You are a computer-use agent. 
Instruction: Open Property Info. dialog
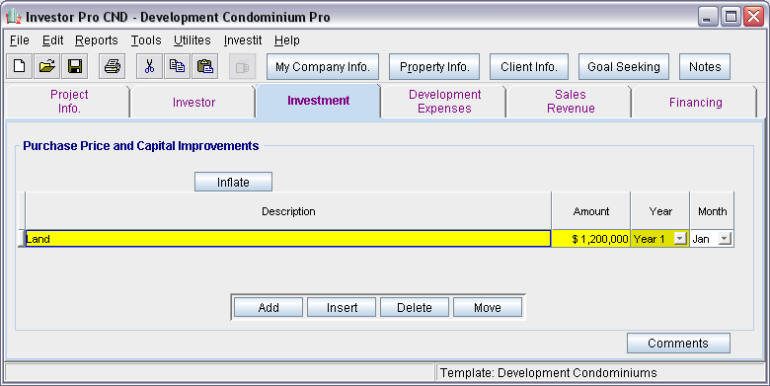(x=434, y=67)
